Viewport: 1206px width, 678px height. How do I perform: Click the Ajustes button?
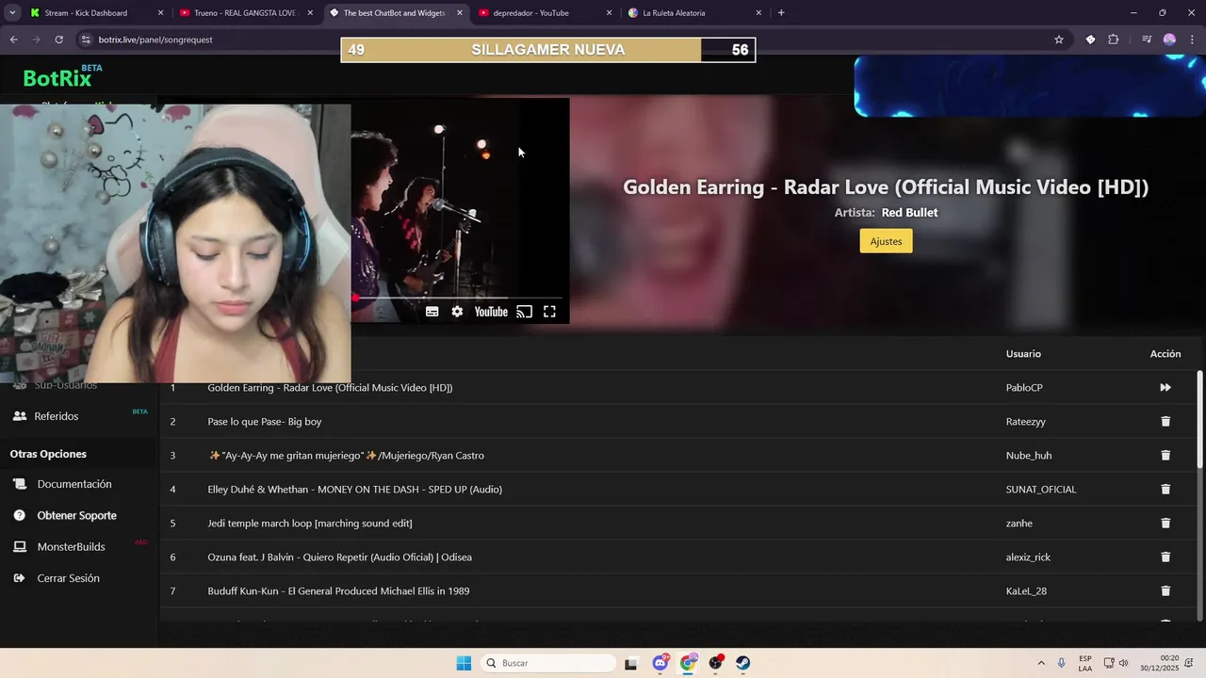[x=886, y=241]
